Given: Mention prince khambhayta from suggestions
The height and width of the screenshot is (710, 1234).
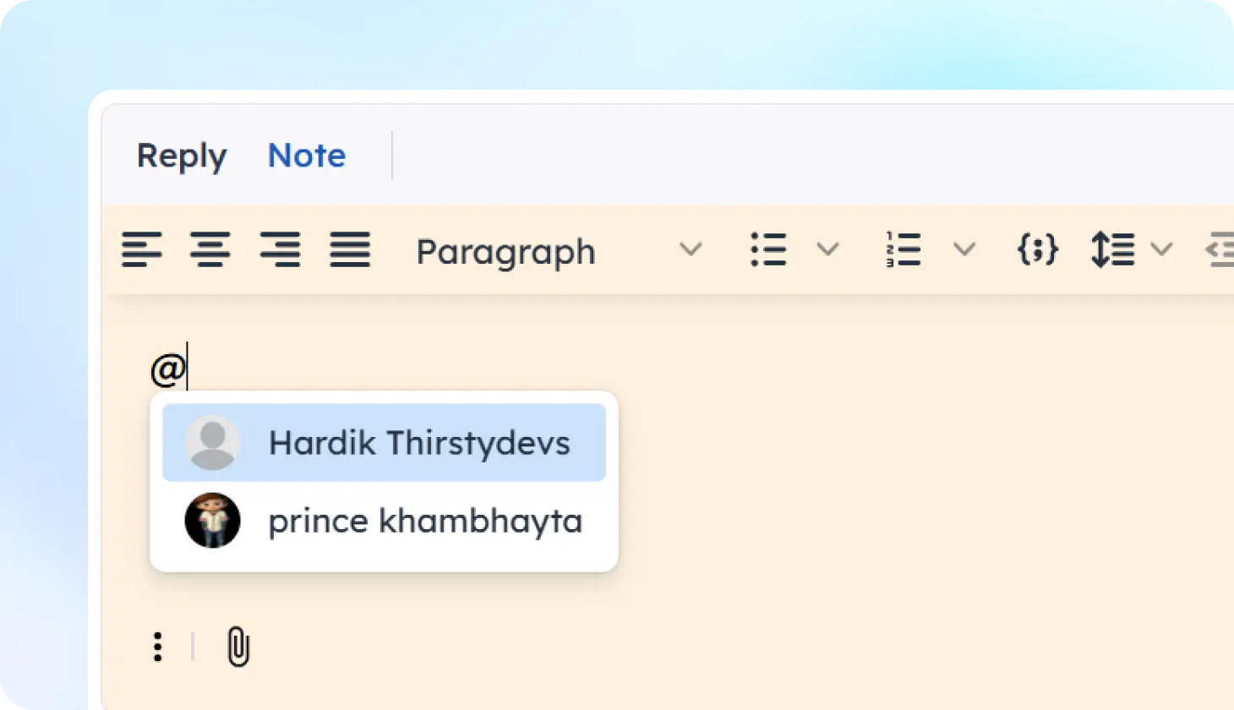Looking at the screenshot, I should [x=384, y=521].
